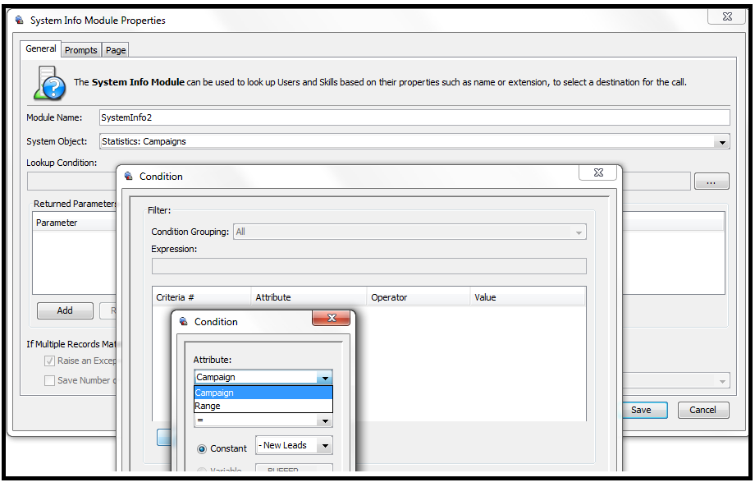This screenshot has height=487, width=755.
Task: Click the Save button
Action: coord(644,410)
